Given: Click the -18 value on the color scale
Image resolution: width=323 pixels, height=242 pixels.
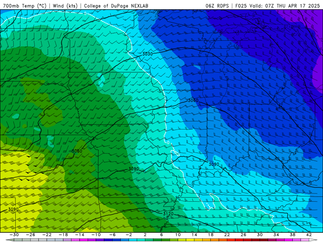Looking at the screenshot, I should coord(63,235).
